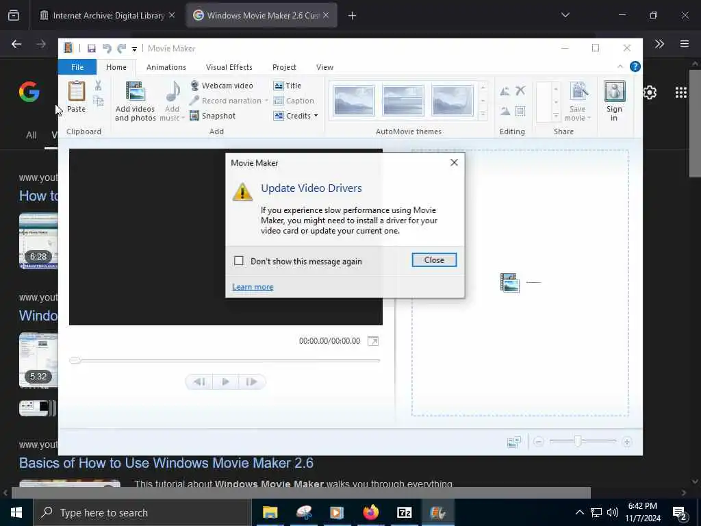The width and height of the screenshot is (701, 526).
Task: Open Add videos and photos
Action: coord(135,101)
